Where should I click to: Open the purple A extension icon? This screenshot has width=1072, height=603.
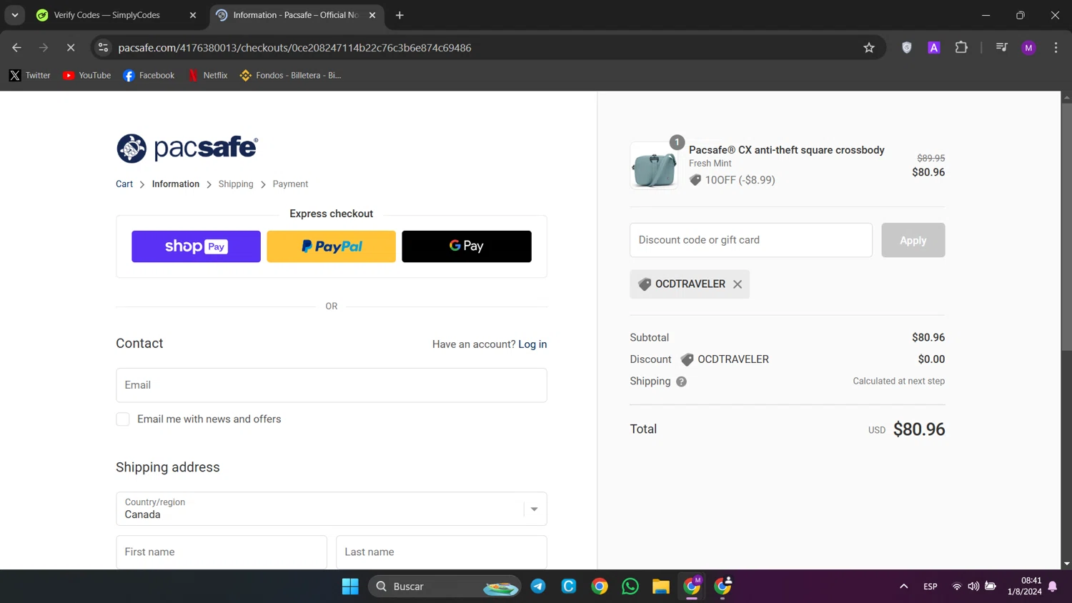(x=934, y=48)
